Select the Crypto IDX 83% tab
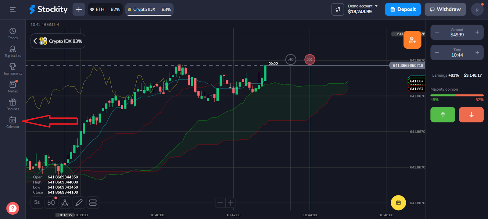 point(149,9)
